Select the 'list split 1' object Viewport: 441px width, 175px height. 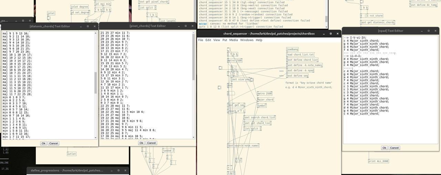coord(253,128)
